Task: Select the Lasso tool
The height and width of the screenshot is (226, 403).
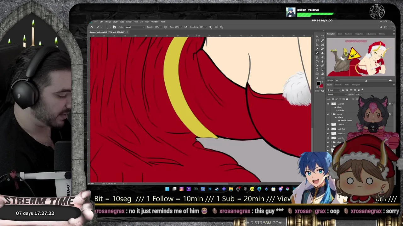Action: click(317, 40)
